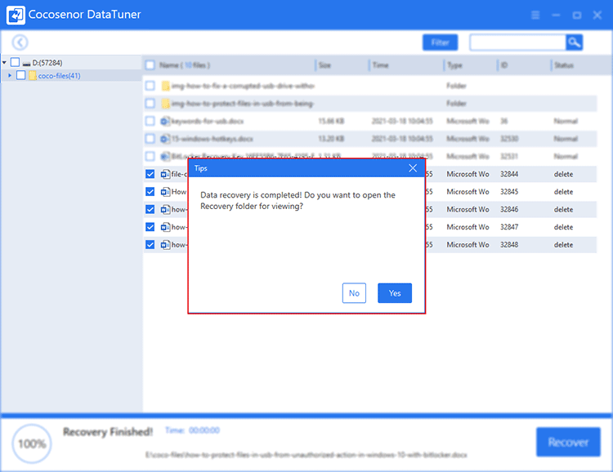
Task: Click the D: drive icon in tree
Action: [x=27, y=63]
